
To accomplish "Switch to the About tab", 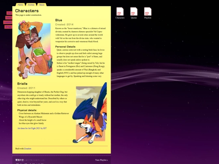I will 42,5.
